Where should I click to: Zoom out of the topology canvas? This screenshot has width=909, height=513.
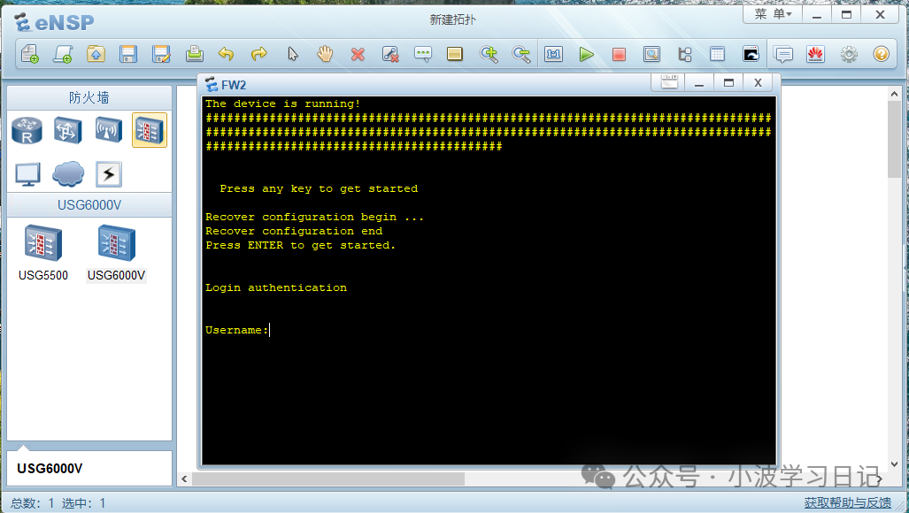[x=521, y=55]
